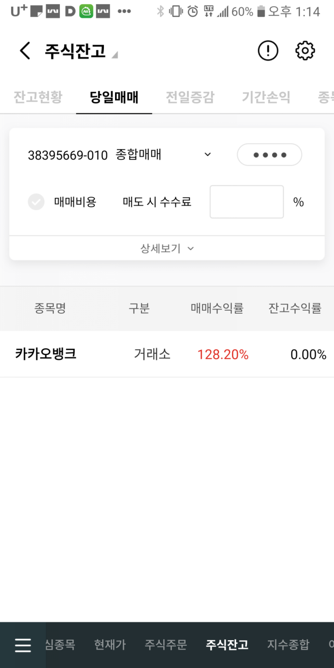Tap the alarm clock status icon

click(193, 11)
